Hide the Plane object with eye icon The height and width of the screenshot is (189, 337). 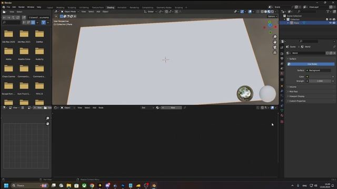click(330, 23)
